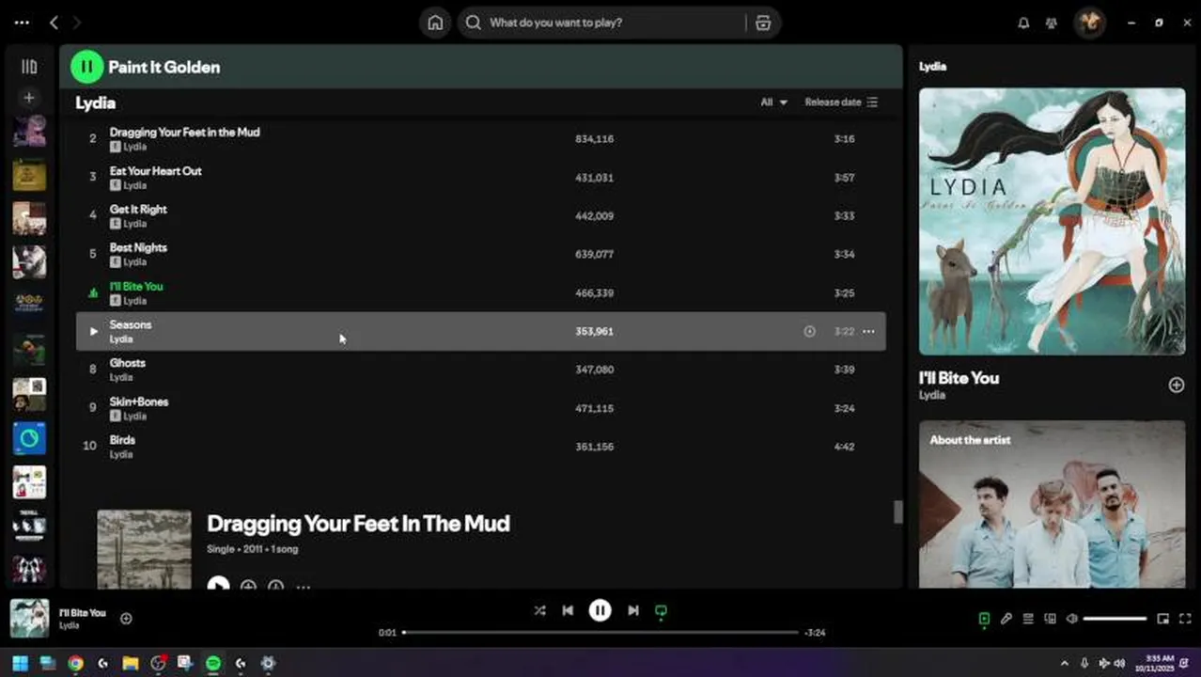Adjust the volume slider

click(x=1115, y=619)
